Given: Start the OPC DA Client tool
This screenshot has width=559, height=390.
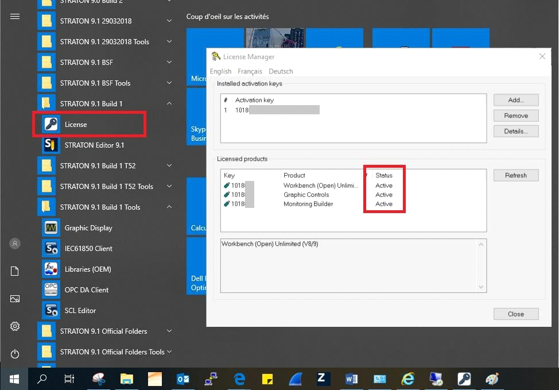Looking at the screenshot, I should [89, 289].
